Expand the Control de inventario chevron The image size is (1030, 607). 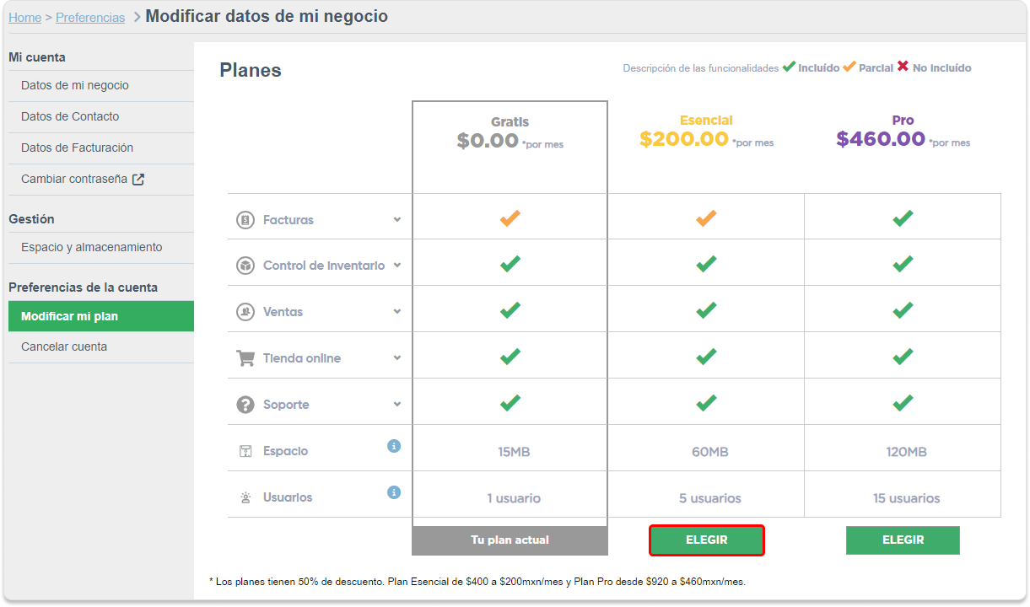[x=397, y=265]
